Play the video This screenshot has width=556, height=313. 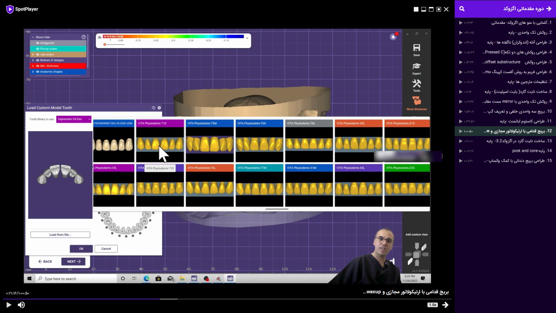pyautogui.click(x=9, y=305)
